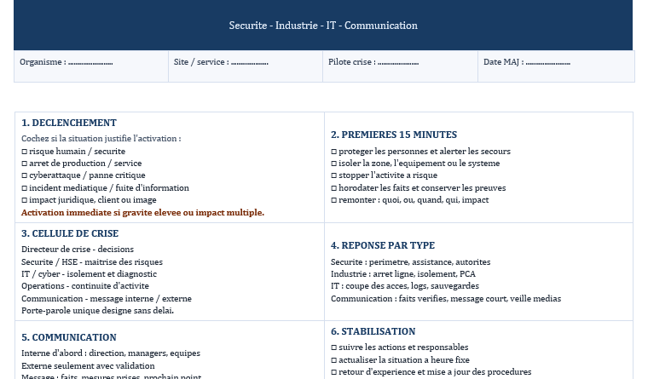Check the 'arret de production / service' box
Image resolution: width=648 pixels, height=379 pixels.
point(25,164)
